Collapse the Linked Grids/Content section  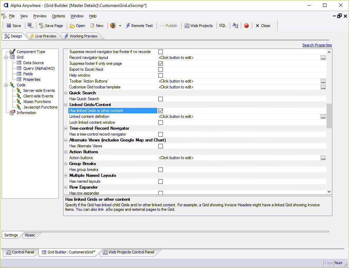[66, 105]
